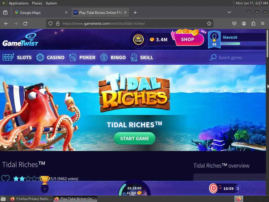Click the Tidal Riches overview heading
The image size is (269, 202).
click(x=221, y=166)
